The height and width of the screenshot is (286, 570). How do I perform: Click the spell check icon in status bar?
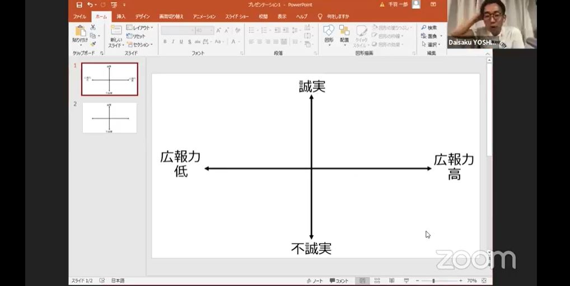point(102,280)
